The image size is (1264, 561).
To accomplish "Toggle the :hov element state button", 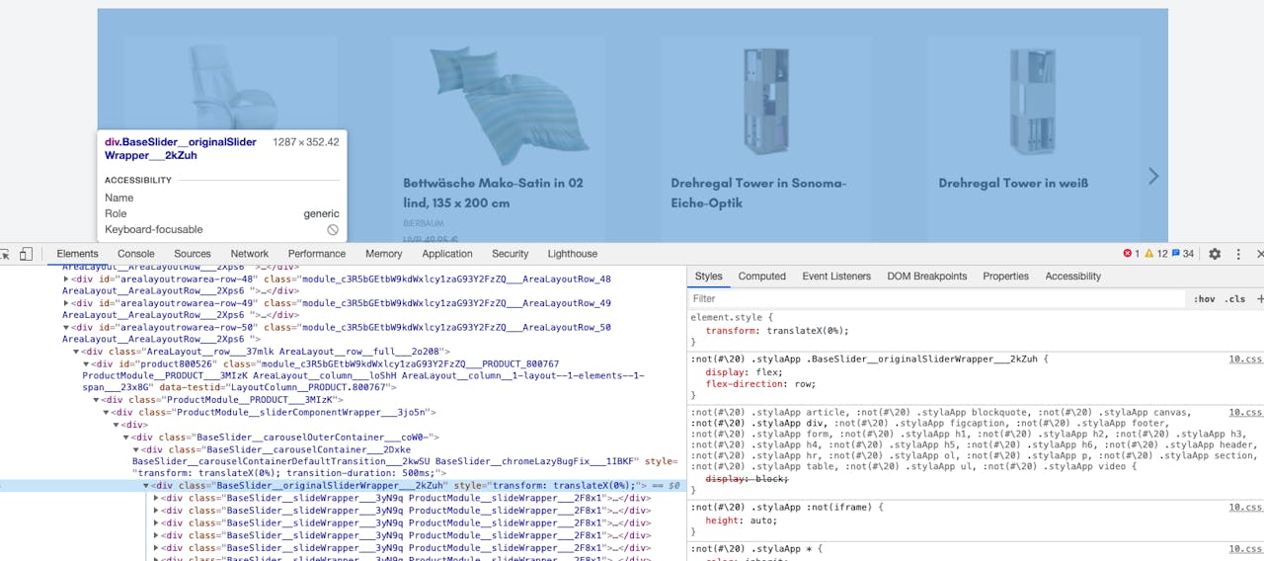I will tap(1204, 298).
